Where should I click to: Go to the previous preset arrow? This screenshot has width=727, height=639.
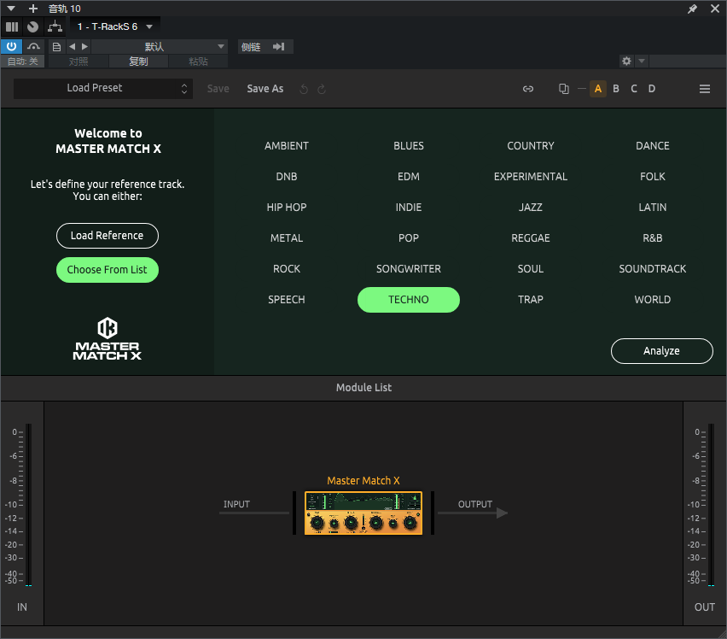pyautogui.click(x=72, y=47)
